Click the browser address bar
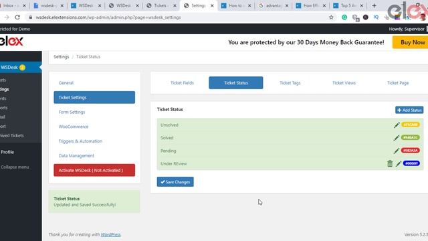The image size is (428, 241). click(x=180, y=17)
